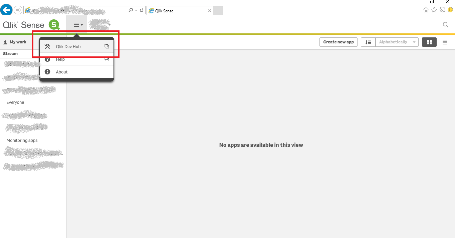Click the green Qlik Sense S logo
Image resolution: width=455 pixels, height=238 pixels.
coord(53,25)
